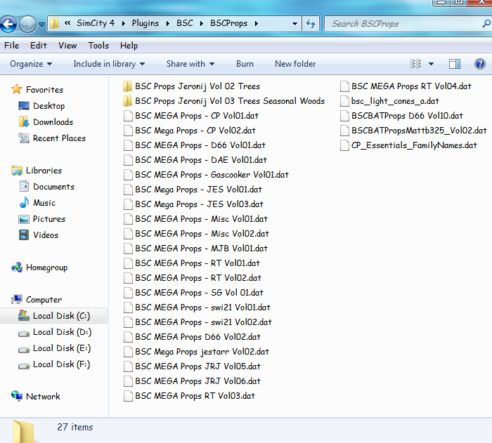Open the Documents library
Image resolution: width=492 pixels, height=443 pixels.
click(x=53, y=187)
